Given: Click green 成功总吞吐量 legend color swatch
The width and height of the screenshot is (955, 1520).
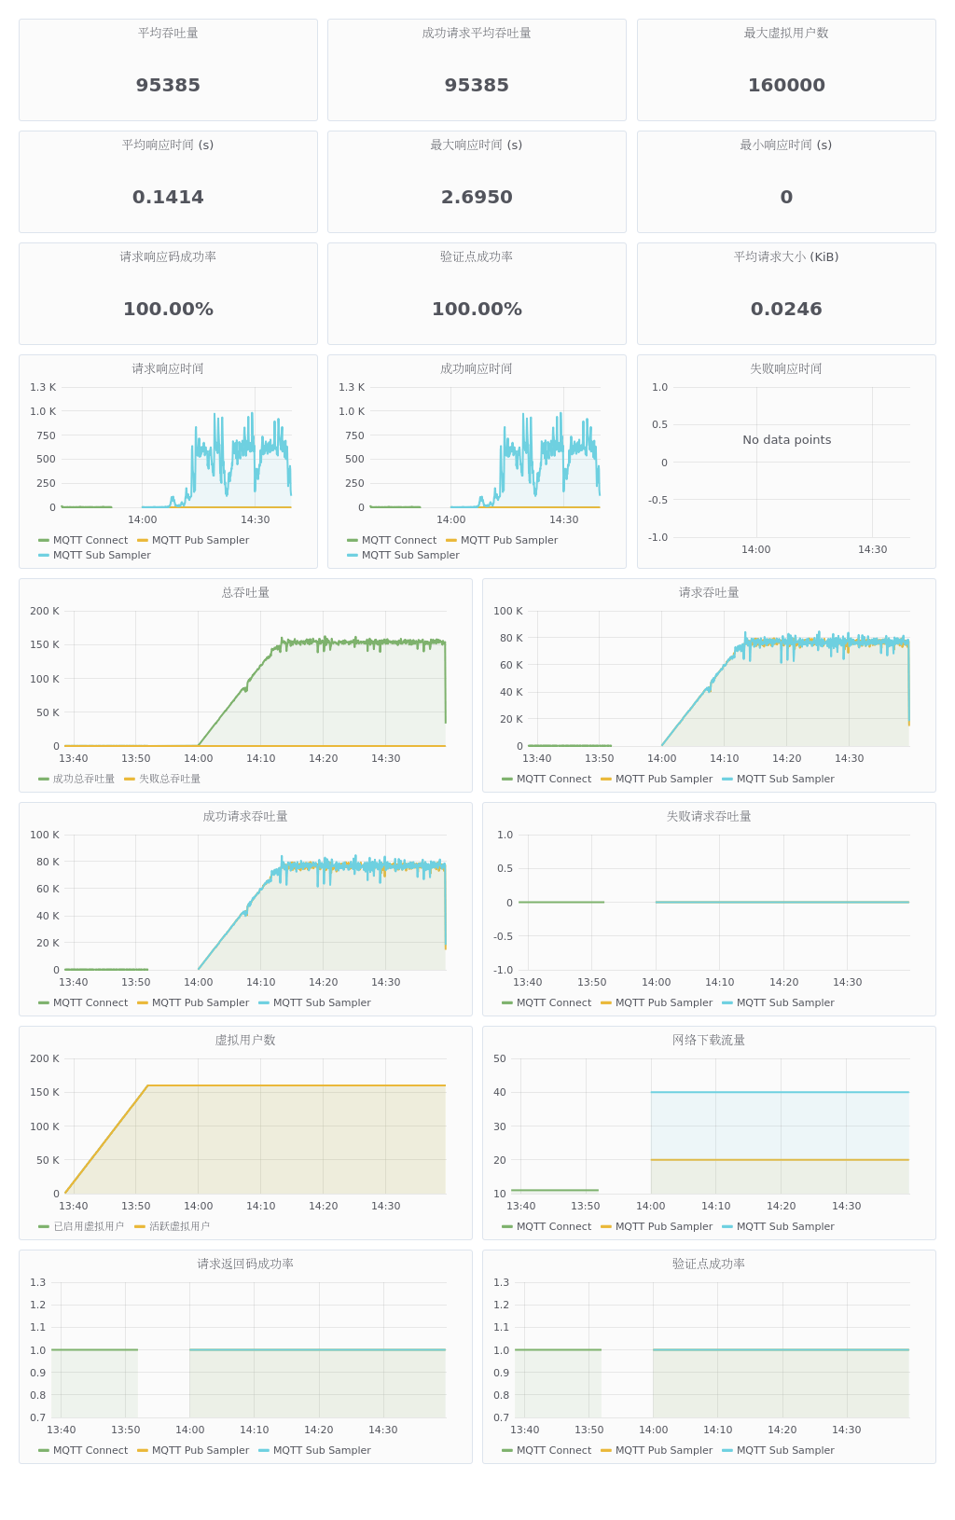Looking at the screenshot, I should 44,779.
